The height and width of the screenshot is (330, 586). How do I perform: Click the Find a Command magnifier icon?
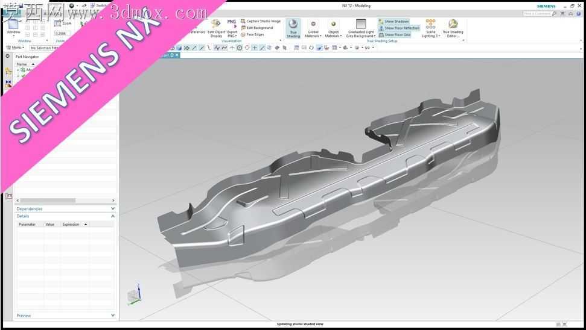(x=555, y=13)
